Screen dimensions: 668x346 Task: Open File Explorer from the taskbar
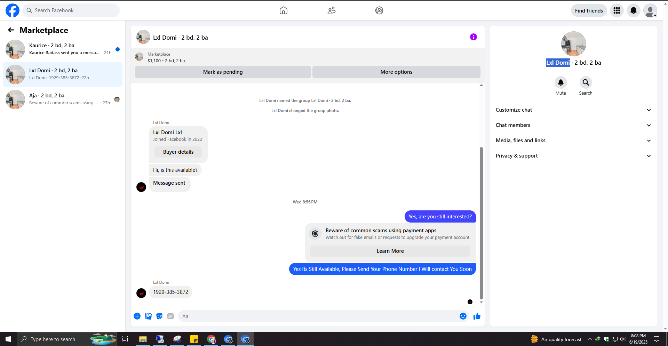(143, 339)
